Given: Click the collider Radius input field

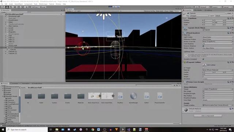Looking at the screenshot, I should click(218, 74).
